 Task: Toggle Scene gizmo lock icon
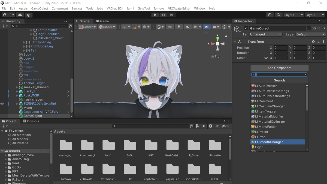click(x=226, y=36)
